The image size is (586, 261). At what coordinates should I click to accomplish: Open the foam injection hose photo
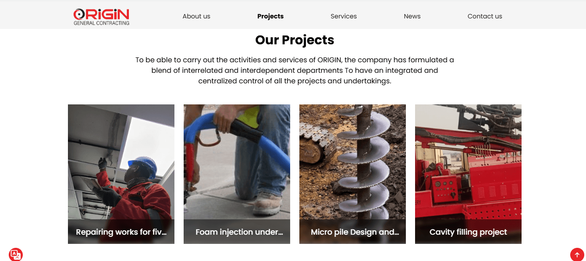click(x=237, y=161)
